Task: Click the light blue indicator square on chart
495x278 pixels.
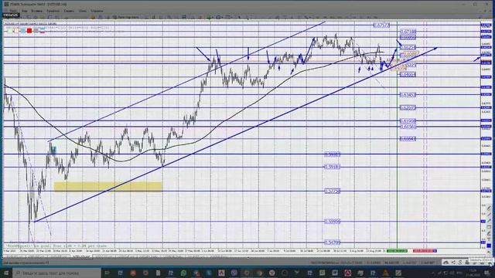Action: coord(23,31)
